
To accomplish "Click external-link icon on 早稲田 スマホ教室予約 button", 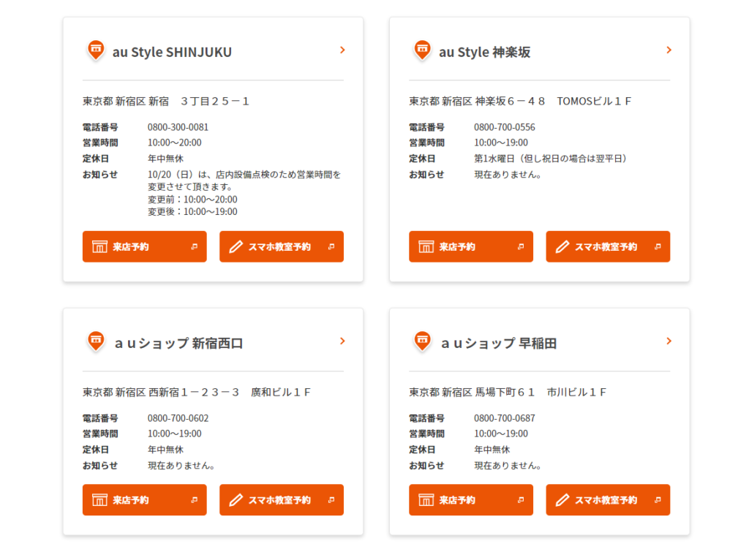I will click(x=658, y=500).
